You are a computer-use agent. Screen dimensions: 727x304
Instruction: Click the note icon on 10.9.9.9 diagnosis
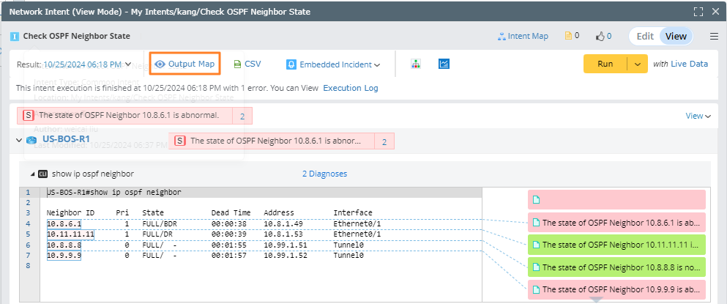537,289
